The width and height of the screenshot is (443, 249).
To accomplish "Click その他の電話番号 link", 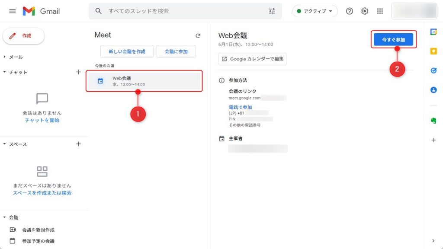I will (245, 125).
